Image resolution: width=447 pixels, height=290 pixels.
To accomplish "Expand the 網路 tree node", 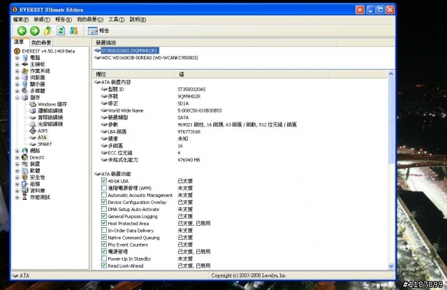I will click(17, 151).
